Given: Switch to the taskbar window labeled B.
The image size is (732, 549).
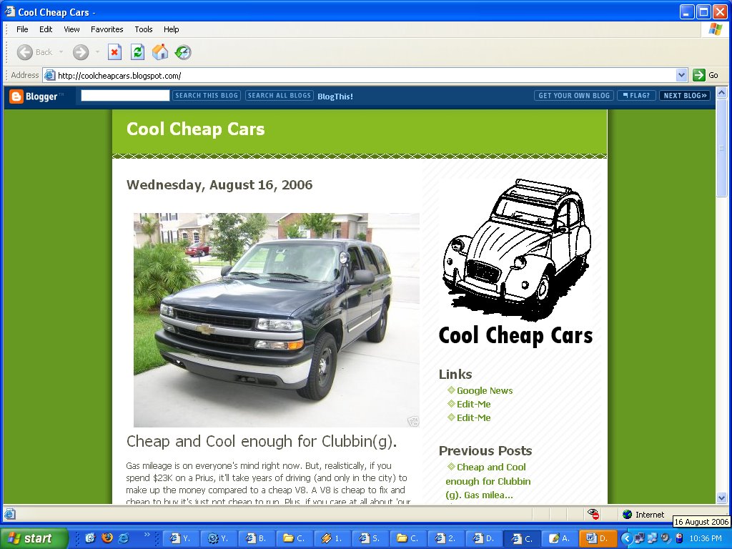Looking at the screenshot, I should coord(257,538).
